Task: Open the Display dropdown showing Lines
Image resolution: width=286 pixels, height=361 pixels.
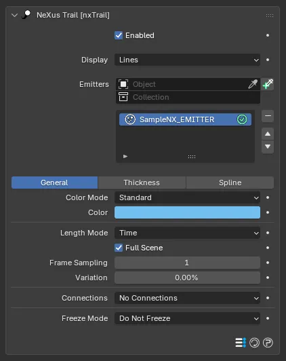Action: (x=187, y=60)
